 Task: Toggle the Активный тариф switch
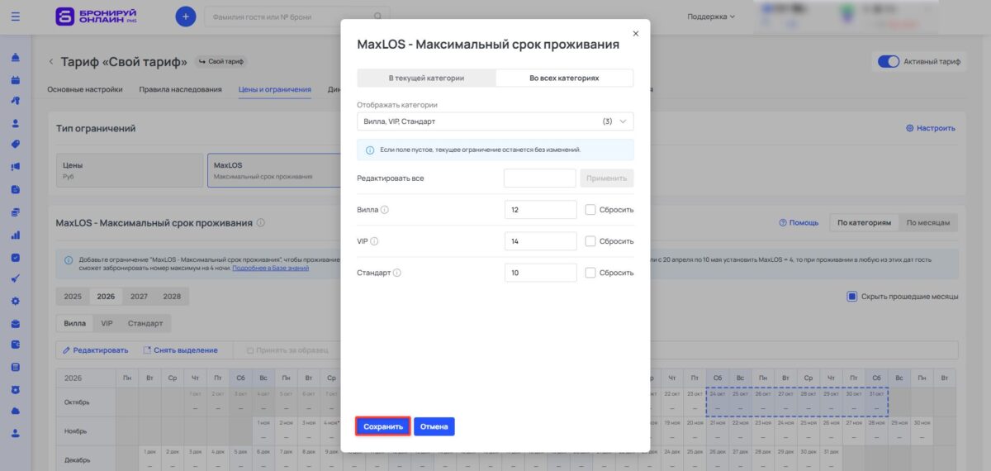888,62
